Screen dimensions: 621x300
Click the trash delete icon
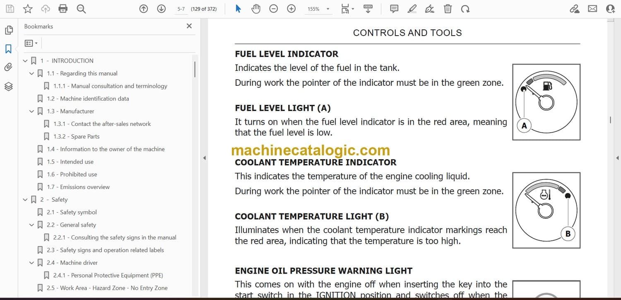[x=448, y=9]
